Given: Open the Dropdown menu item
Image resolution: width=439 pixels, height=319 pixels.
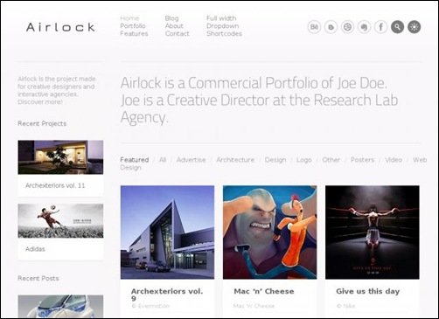Looking at the screenshot, I should (223, 26).
